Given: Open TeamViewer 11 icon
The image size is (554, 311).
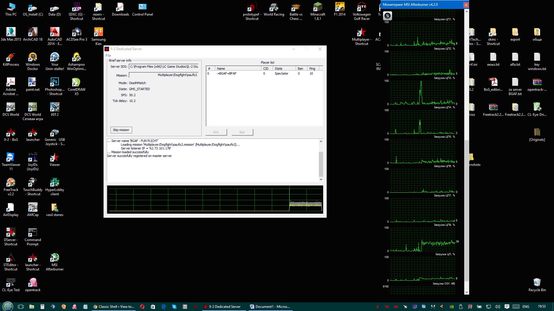Looking at the screenshot, I should tap(11, 162).
